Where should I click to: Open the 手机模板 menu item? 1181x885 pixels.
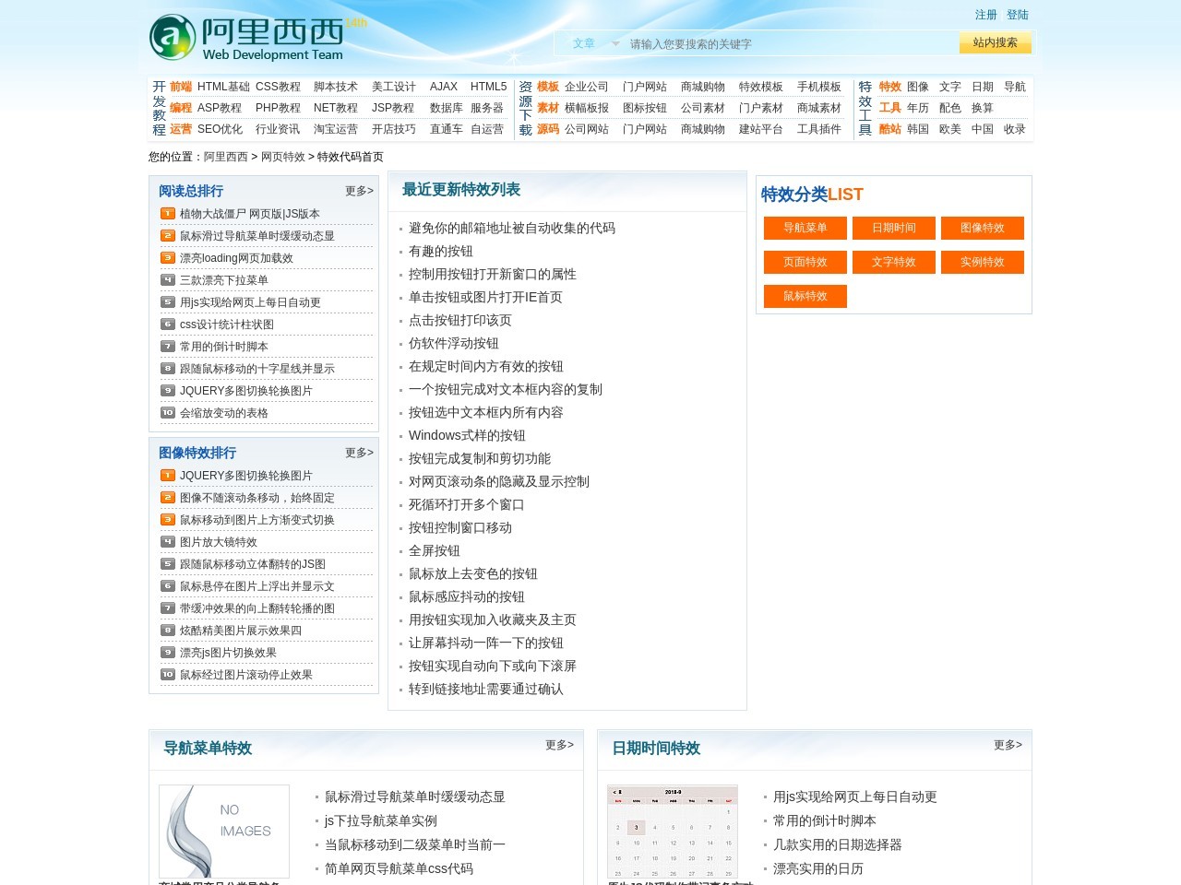point(818,87)
